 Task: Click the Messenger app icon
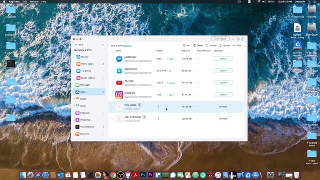(x=119, y=59)
